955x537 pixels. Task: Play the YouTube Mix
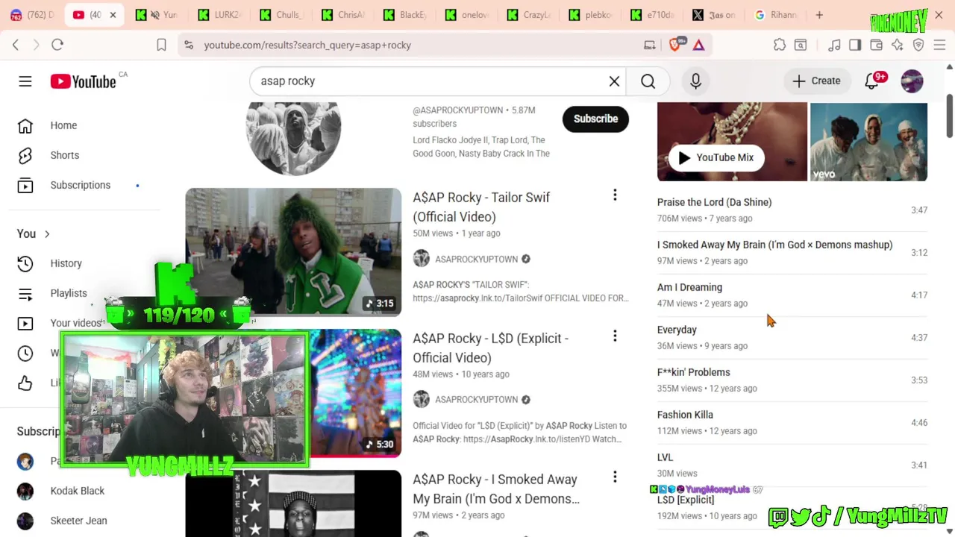716,157
